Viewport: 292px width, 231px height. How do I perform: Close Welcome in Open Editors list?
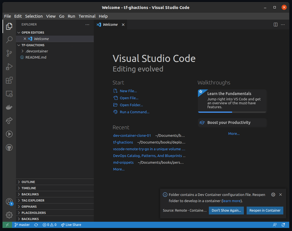tap(25, 39)
